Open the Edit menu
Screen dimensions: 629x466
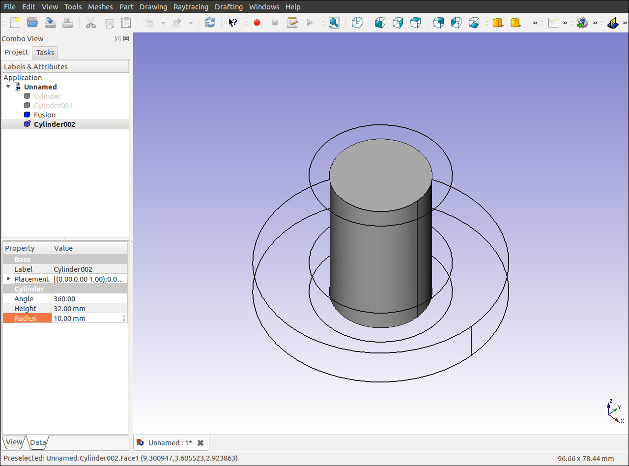click(x=29, y=7)
